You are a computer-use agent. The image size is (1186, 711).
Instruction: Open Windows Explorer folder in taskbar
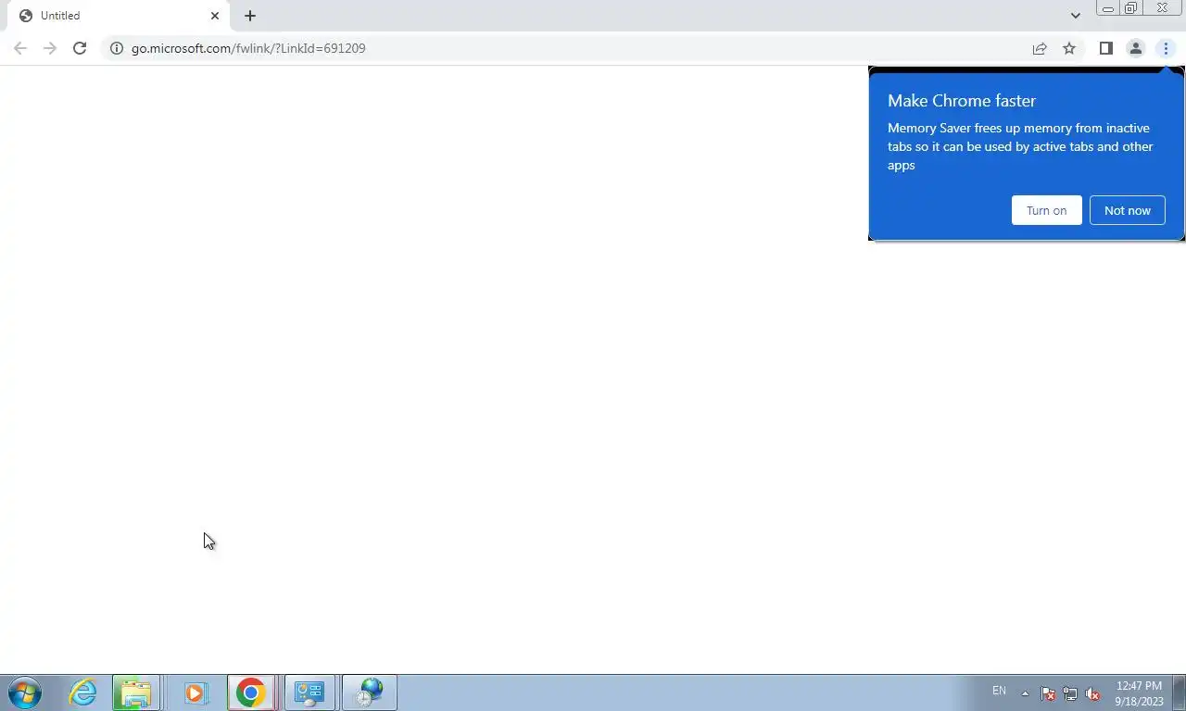pos(135,692)
